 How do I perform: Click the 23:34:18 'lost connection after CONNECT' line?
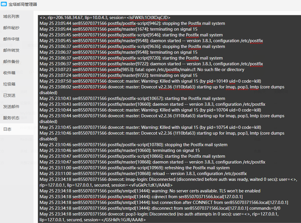click(164, 202)
